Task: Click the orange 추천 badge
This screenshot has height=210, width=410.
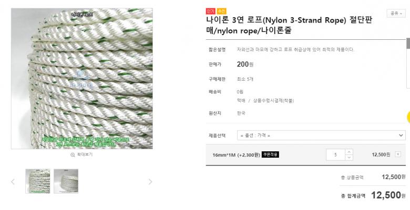Action: pos(221,11)
